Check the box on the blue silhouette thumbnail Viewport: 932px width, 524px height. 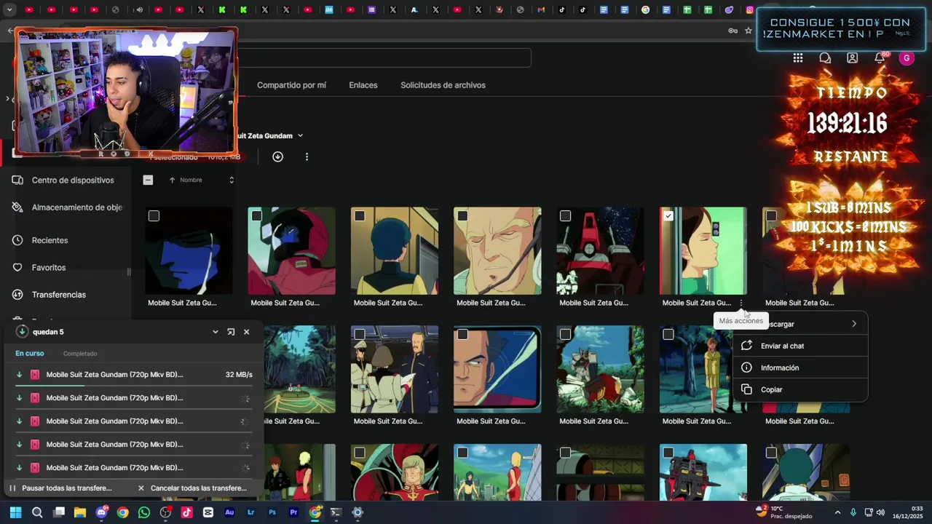(154, 216)
